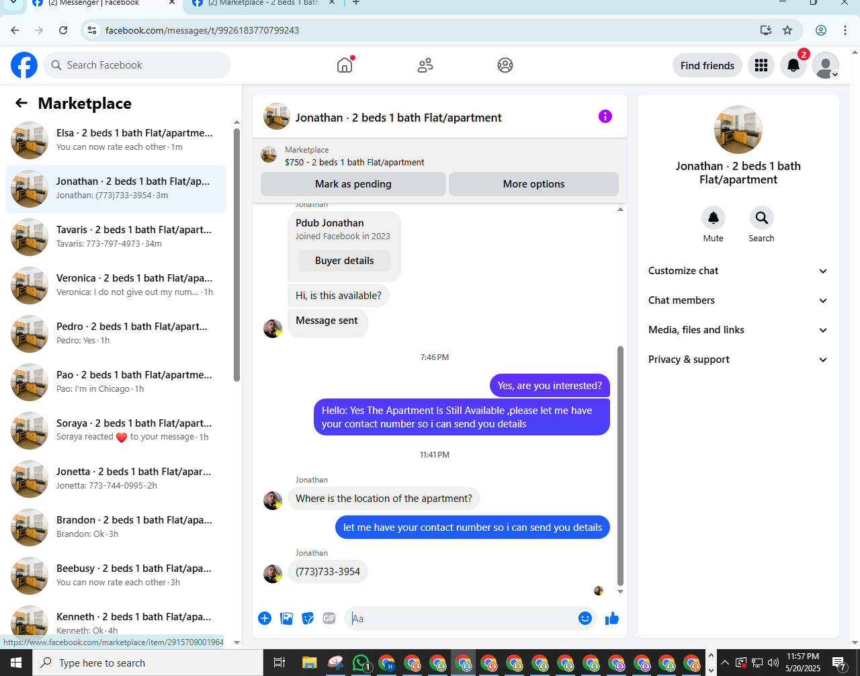Search in conversation magnifier icon
The width and height of the screenshot is (860, 676).
[x=761, y=218]
